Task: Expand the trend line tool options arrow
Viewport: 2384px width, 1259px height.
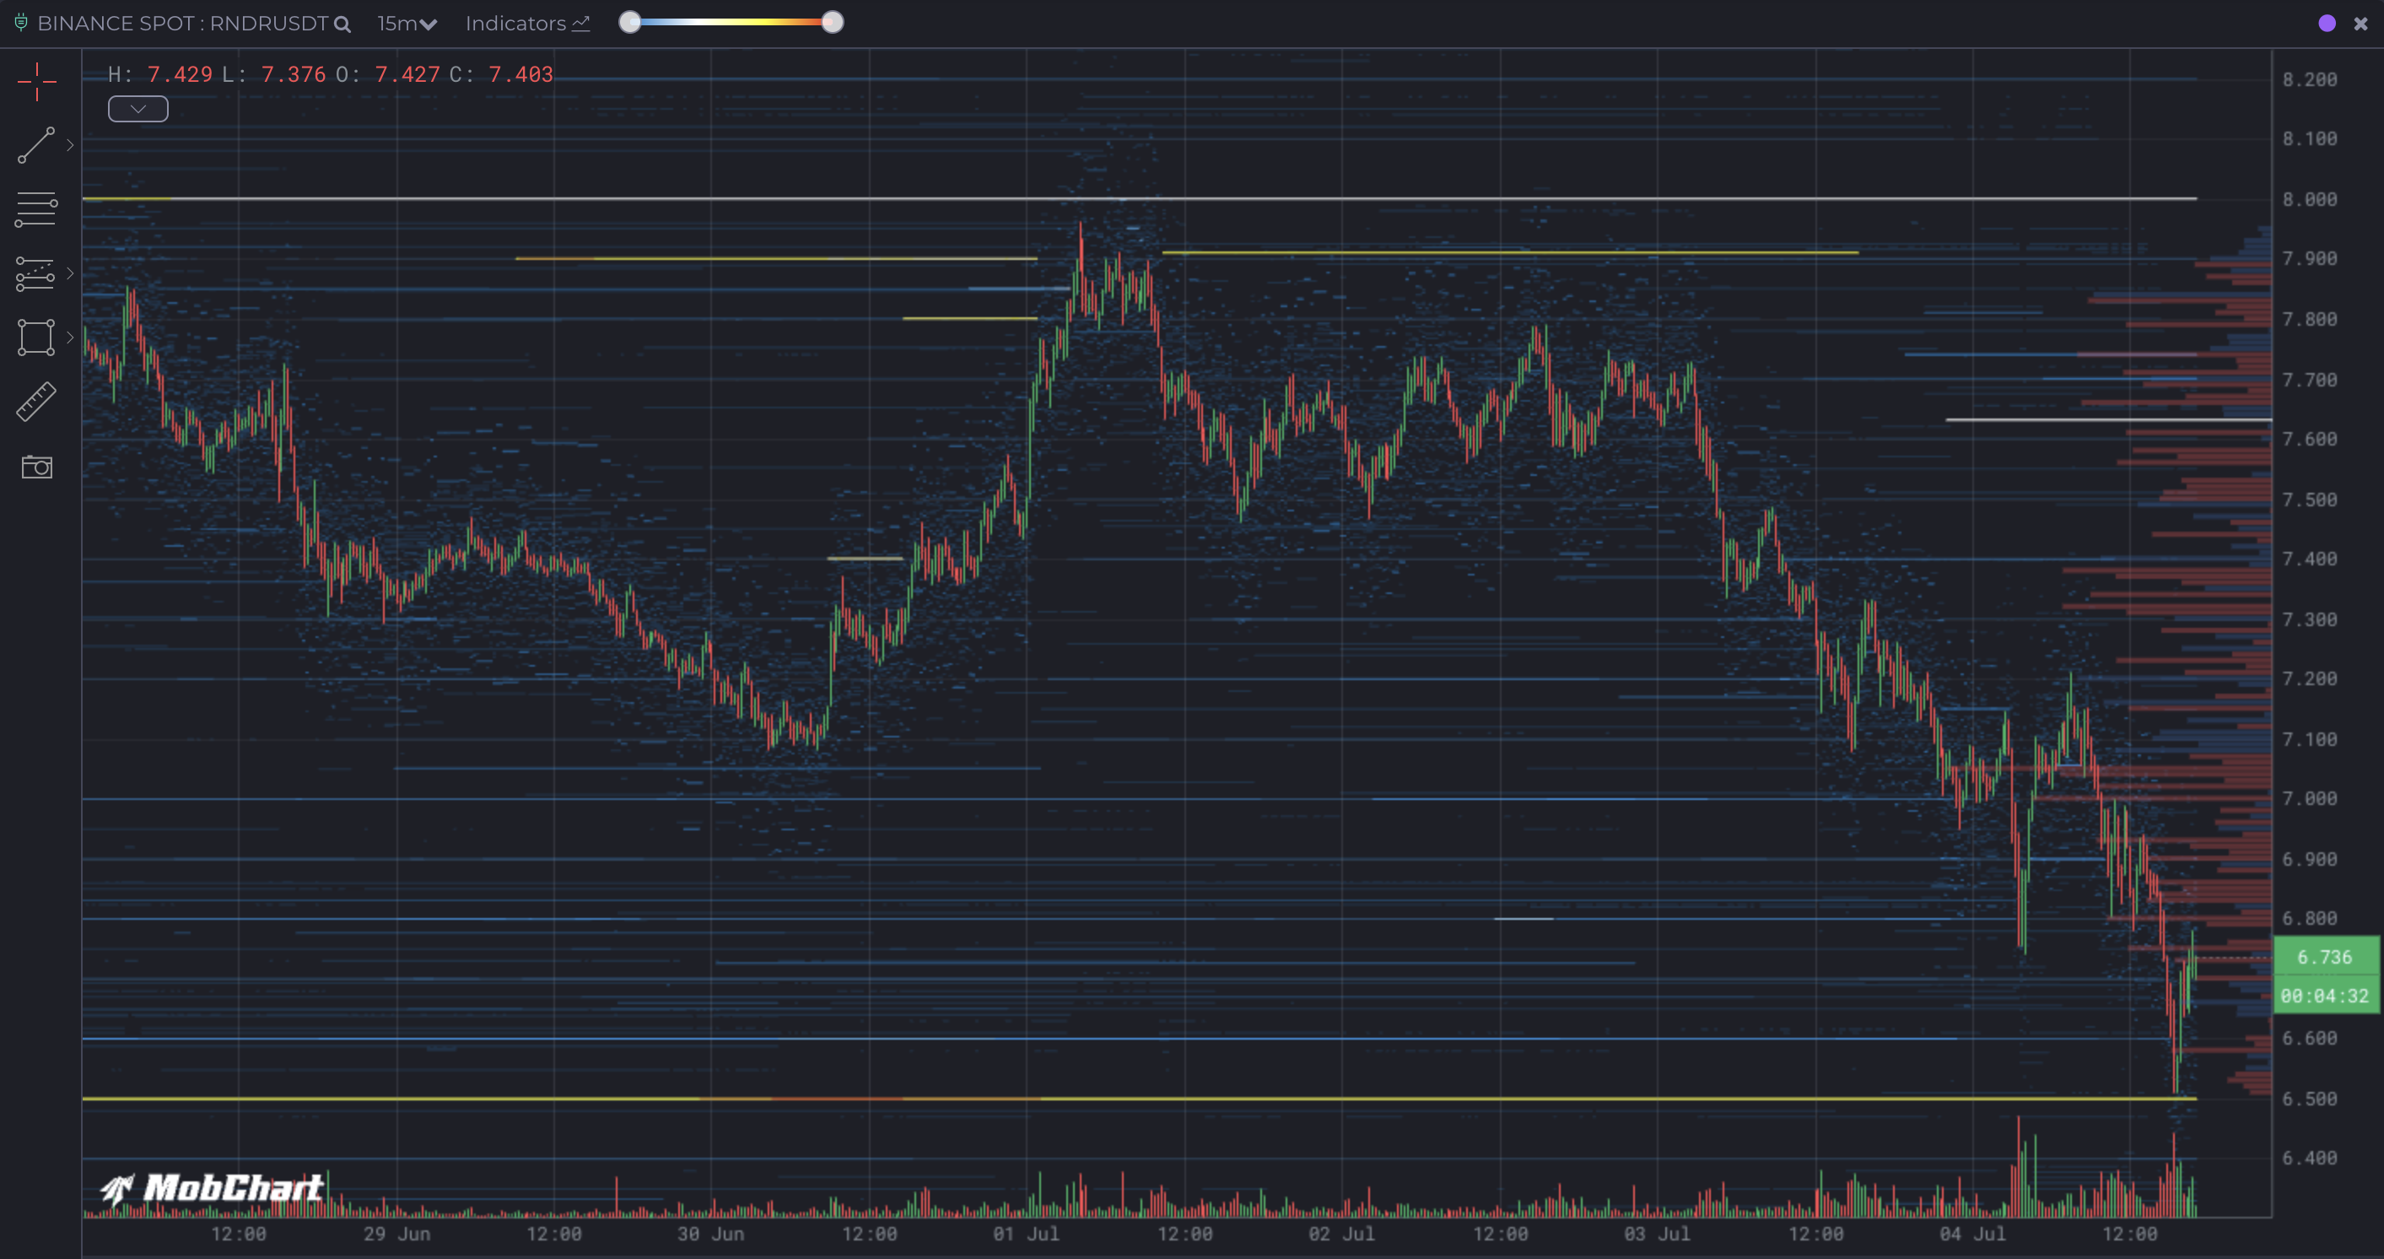Action: tap(70, 145)
